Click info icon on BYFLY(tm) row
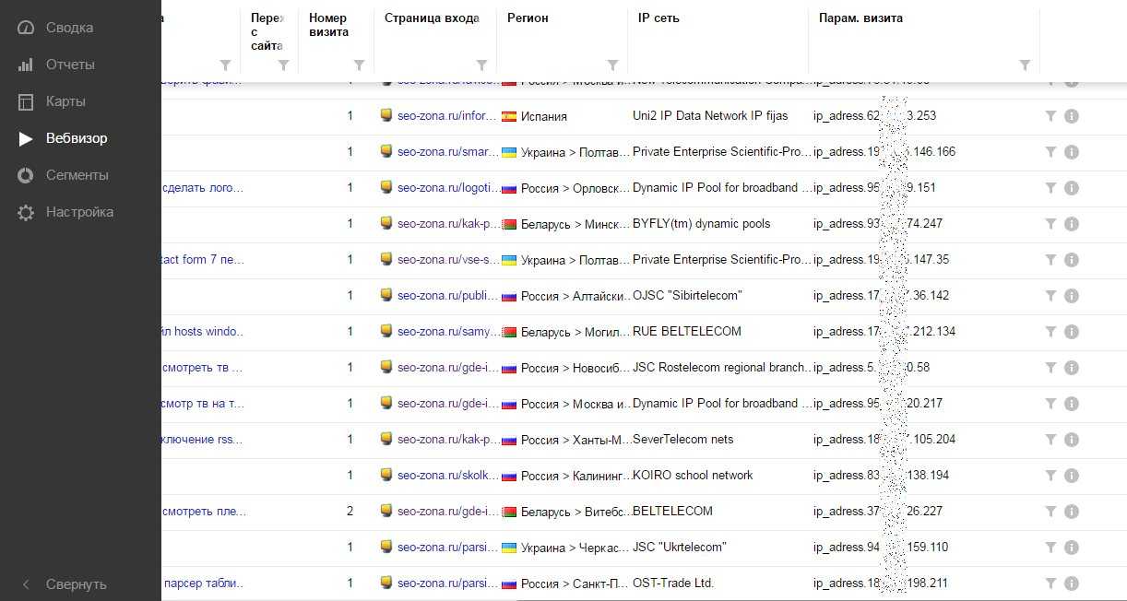Image resolution: width=1127 pixels, height=601 pixels. click(1071, 224)
